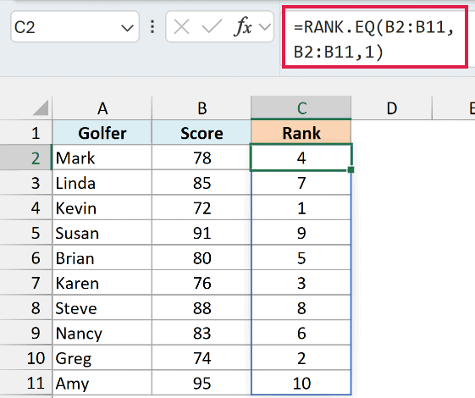Select row 9 header
The width and height of the screenshot is (475, 398).
click(26, 333)
